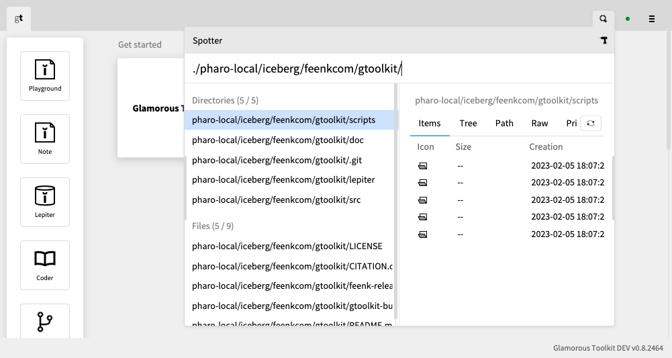Click the Files (5 / 9) header
This screenshot has width=672, height=358.
213,226
